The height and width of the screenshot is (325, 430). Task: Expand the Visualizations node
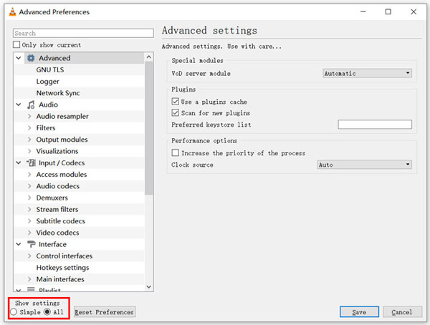29,151
